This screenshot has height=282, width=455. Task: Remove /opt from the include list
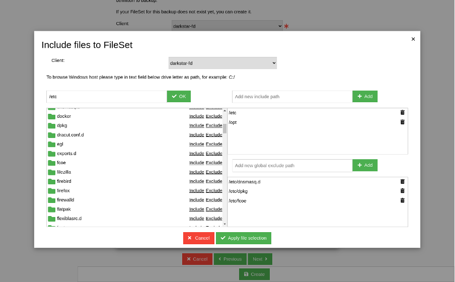pyautogui.click(x=402, y=122)
